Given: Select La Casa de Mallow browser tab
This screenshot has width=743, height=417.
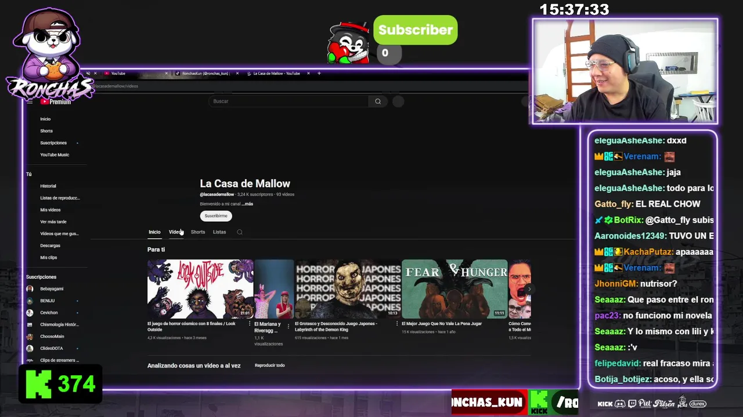Looking at the screenshot, I should pyautogui.click(x=277, y=74).
